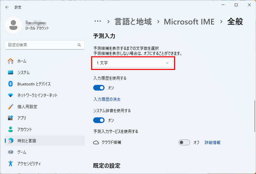Open the 1 文字 character count dropdown
The height and width of the screenshot is (174, 256).
(x=133, y=63)
